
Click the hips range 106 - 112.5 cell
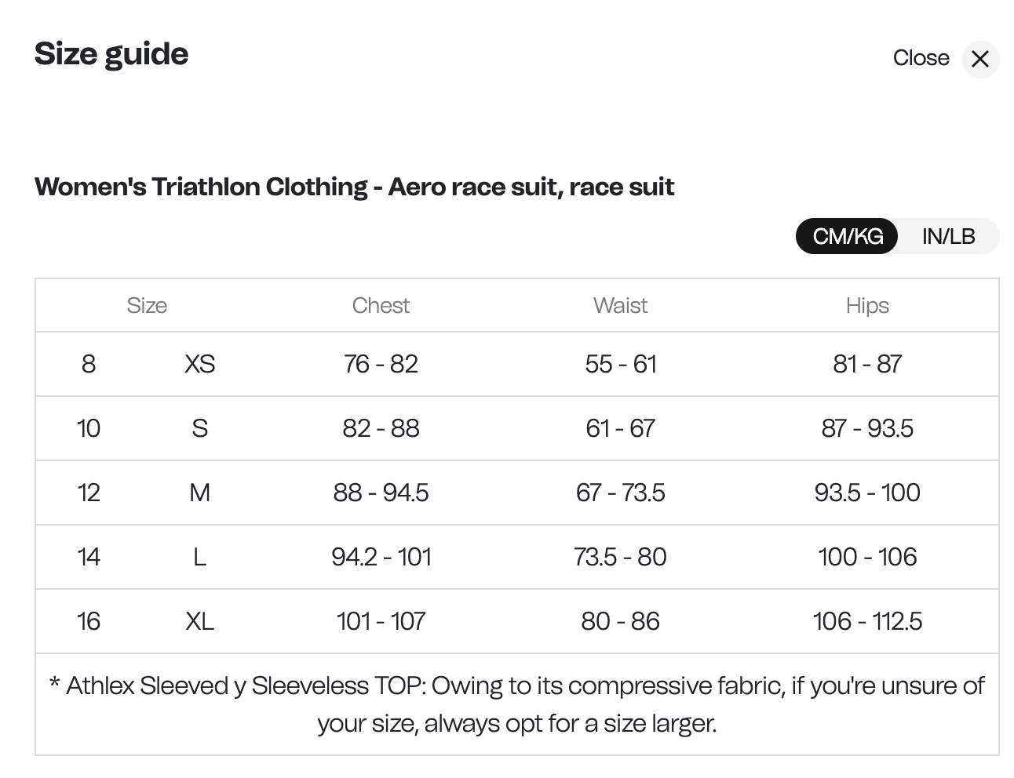click(867, 621)
